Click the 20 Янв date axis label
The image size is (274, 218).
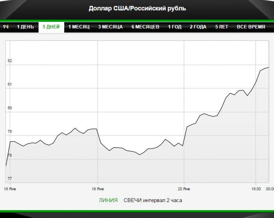point(184,189)
